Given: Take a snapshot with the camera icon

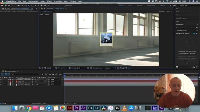Looking at the screenshot, I should click(70, 68).
